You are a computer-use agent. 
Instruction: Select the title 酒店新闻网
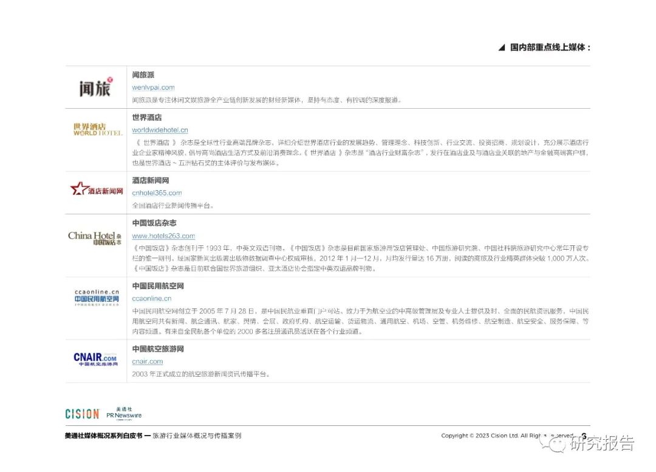(x=151, y=180)
